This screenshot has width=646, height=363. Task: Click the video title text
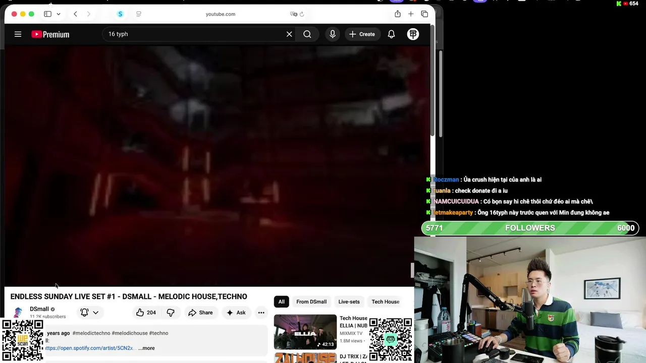point(129,296)
